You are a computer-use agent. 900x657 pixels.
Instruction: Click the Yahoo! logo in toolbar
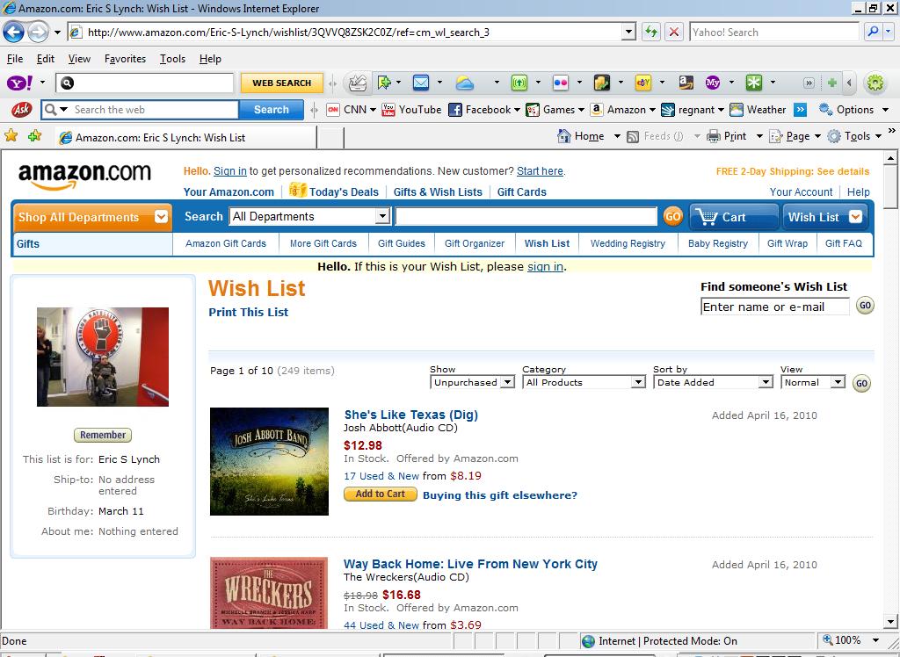19,83
